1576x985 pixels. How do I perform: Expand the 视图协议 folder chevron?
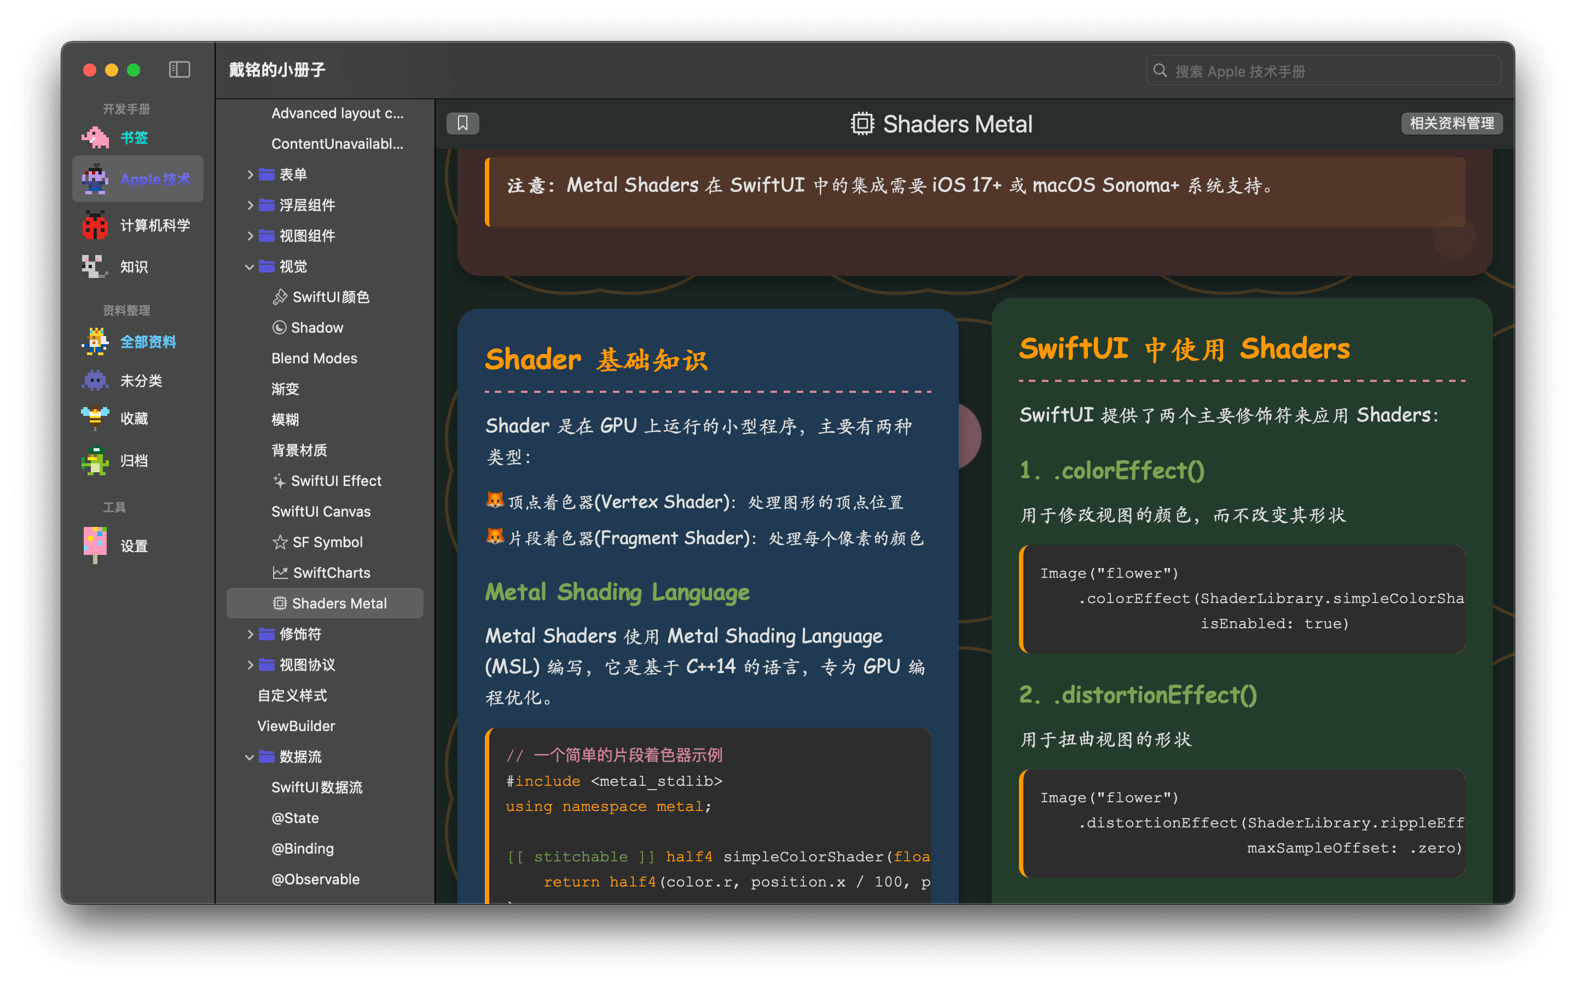250,664
